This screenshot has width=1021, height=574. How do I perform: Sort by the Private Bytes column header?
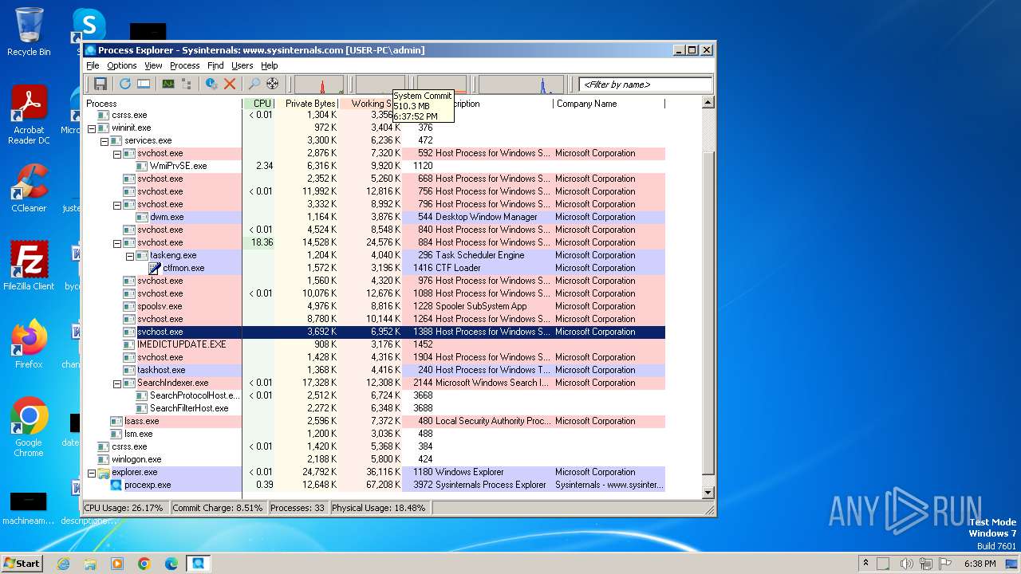point(306,104)
